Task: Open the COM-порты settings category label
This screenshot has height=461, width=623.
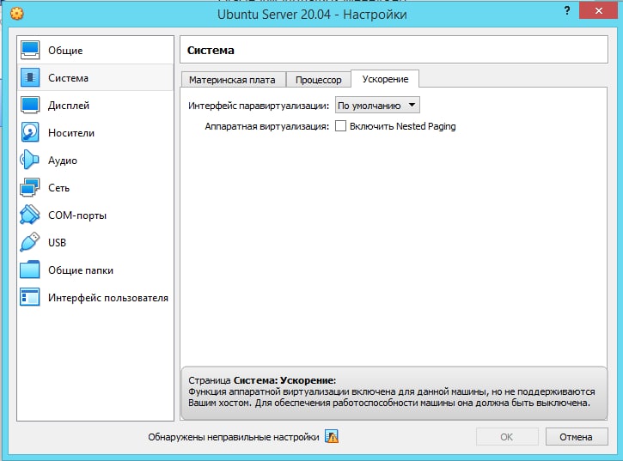Action: point(77,215)
